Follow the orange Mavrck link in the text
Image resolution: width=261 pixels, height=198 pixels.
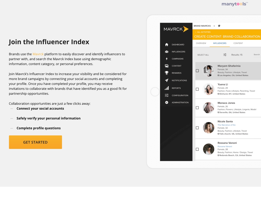point(38,54)
